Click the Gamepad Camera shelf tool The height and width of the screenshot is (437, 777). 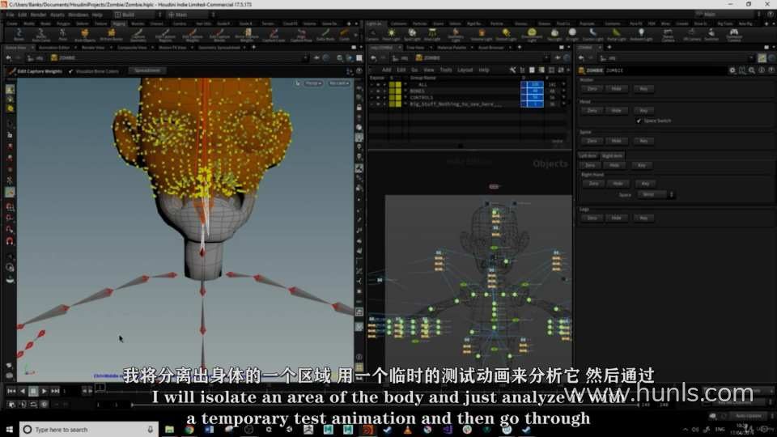point(734,34)
